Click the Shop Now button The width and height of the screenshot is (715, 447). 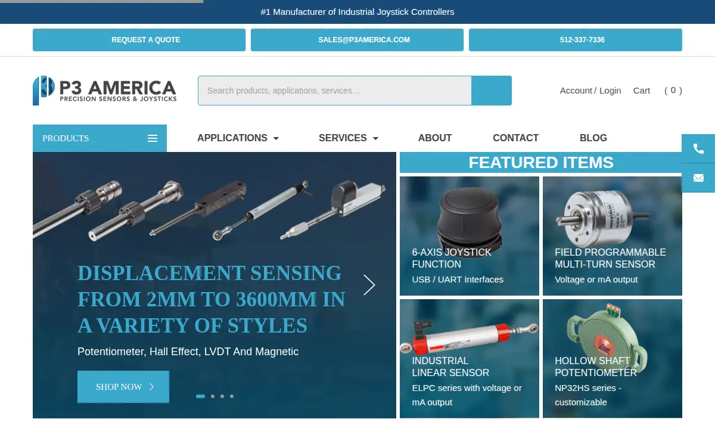123,387
